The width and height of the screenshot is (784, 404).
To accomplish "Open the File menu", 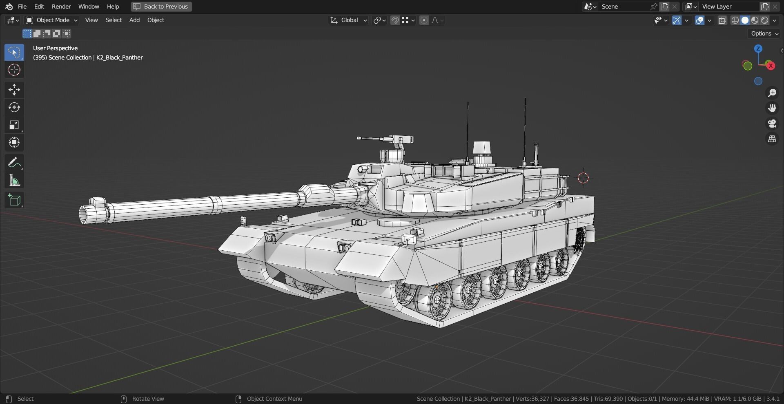I will (x=22, y=7).
